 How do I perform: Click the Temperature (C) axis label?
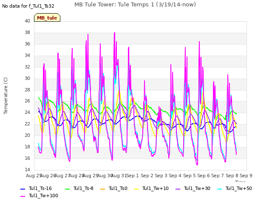click(x=6, y=96)
